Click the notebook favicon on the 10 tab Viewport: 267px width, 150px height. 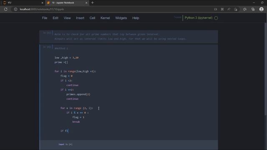click(48, 3)
